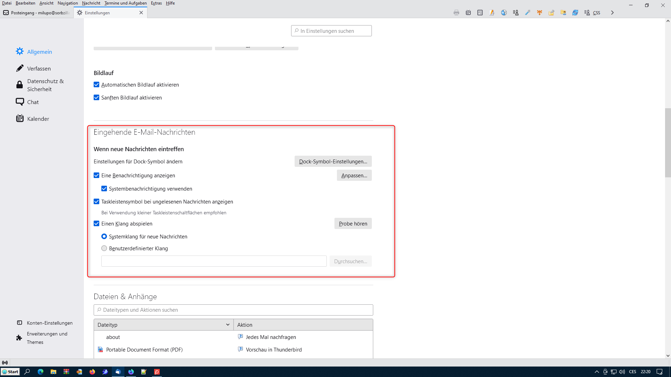
Task: Focus the In Einstellungen suchen field
Action: coord(331,31)
